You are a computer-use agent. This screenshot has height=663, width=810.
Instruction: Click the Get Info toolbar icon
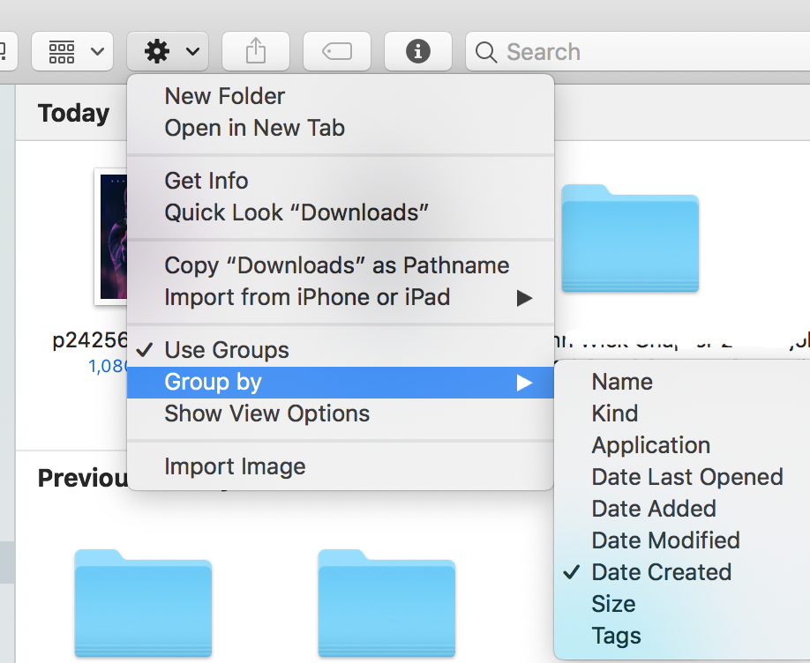[418, 51]
